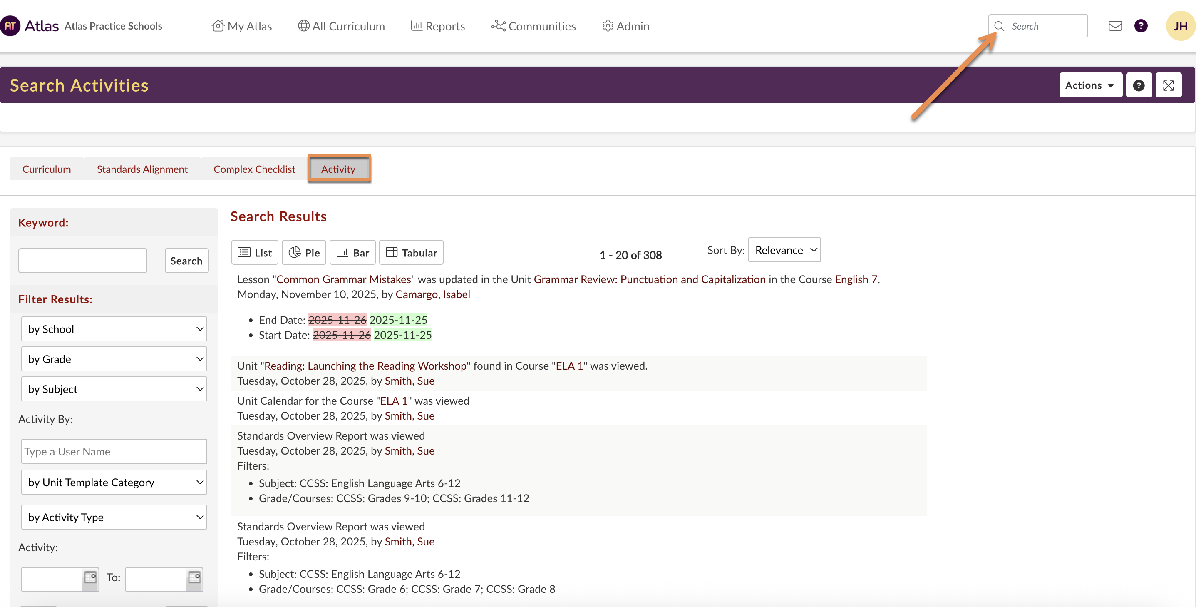The height and width of the screenshot is (607, 1196).
Task: Open the To date calendar picker icon
Action: 194,578
